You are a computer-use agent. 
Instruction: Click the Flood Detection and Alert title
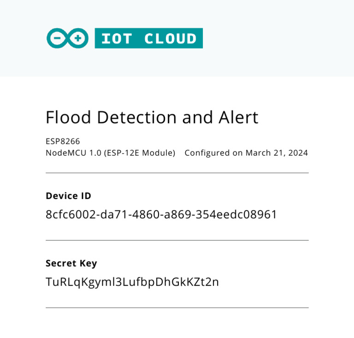tap(152, 118)
